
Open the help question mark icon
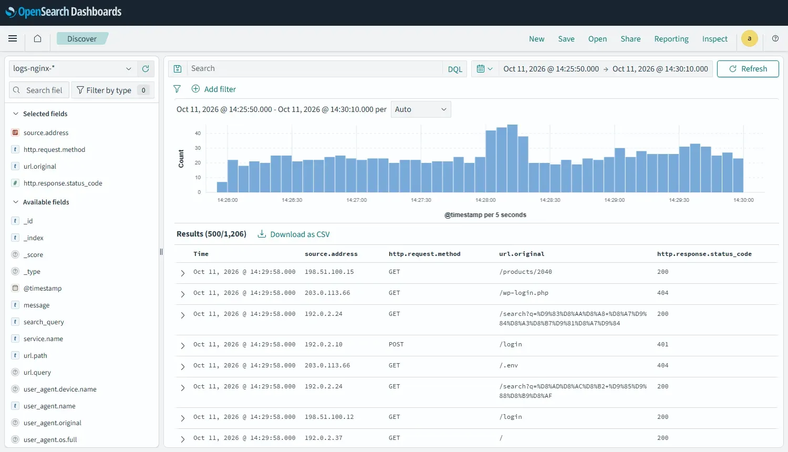(775, 38)
